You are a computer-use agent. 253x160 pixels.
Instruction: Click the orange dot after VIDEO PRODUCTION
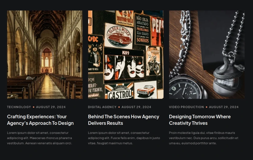207,107
